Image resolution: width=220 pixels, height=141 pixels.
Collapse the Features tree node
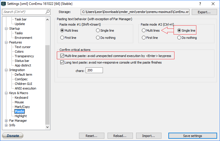point(6,42)
